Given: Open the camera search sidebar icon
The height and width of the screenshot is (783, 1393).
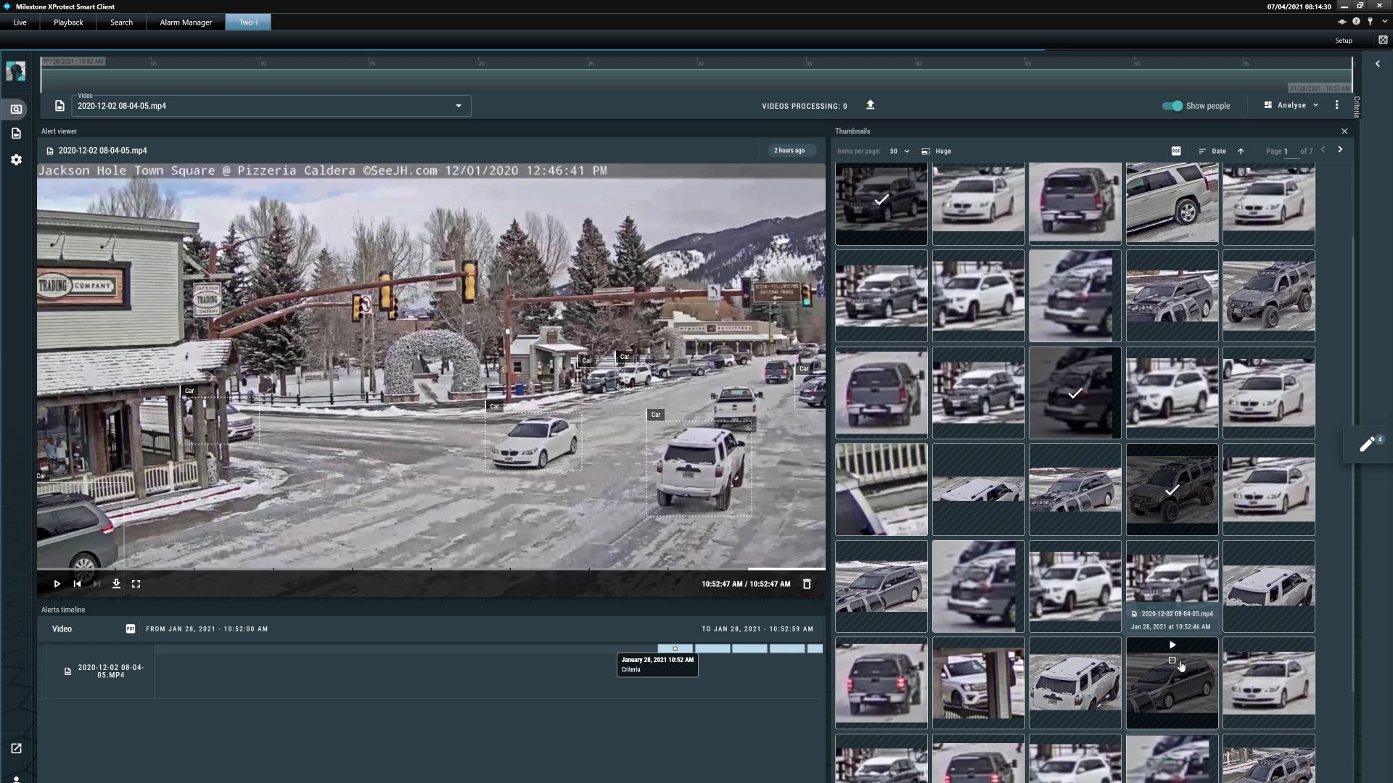Looking at the screenshot, I should coord(16,109).
